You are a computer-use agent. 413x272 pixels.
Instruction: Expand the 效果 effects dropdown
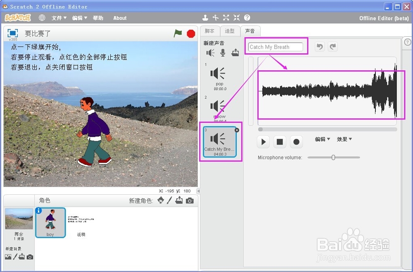(344, 139)
